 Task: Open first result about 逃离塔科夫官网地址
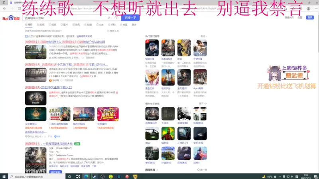(65, 42)
